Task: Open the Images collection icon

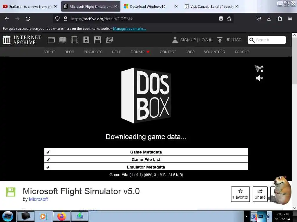Action: 109,40
